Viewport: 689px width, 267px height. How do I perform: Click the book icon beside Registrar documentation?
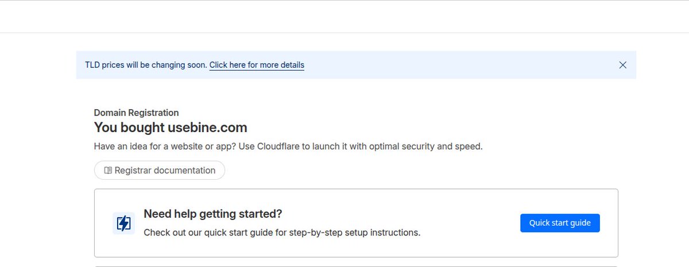pos(108,171)
